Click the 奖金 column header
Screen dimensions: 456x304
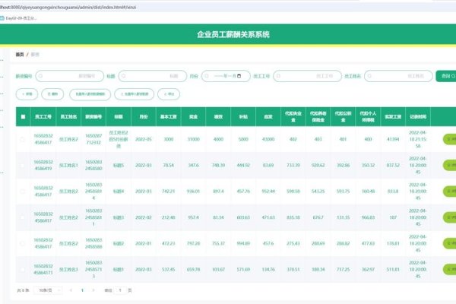tap(193, 116)
